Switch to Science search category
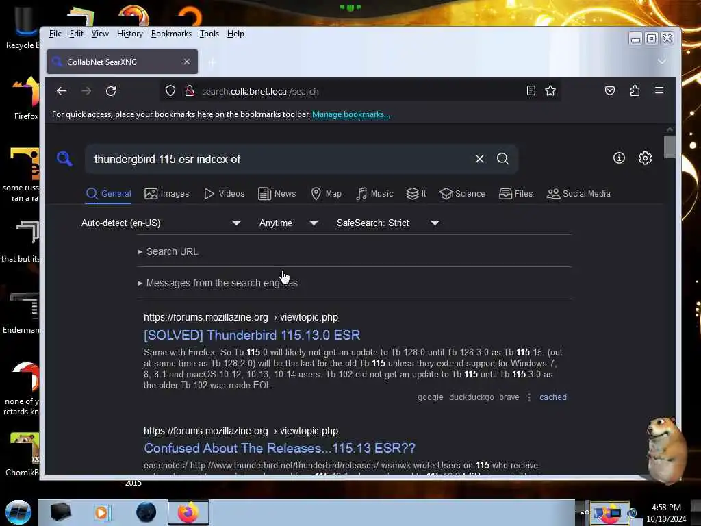Image resolution: width=701 pixels, height=526 pixels. (462, 194)
